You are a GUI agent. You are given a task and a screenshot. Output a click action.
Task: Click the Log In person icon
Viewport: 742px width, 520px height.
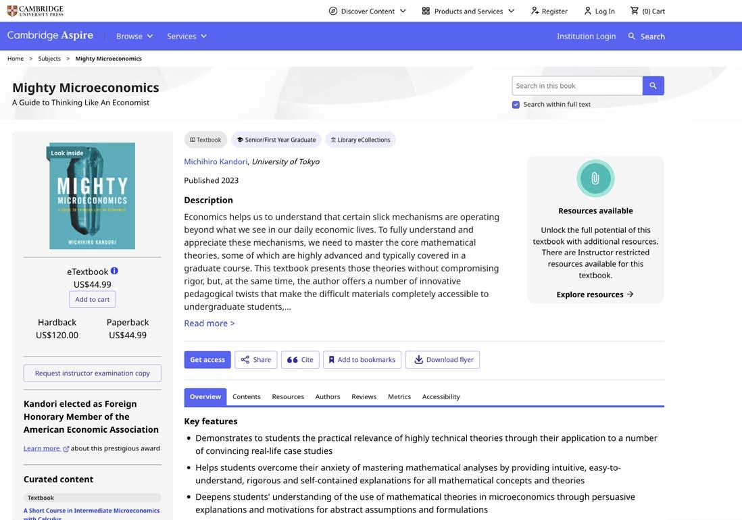pos(588,10)
